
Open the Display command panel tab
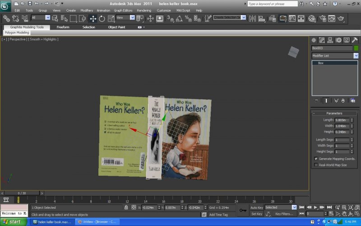click(347, 40)
